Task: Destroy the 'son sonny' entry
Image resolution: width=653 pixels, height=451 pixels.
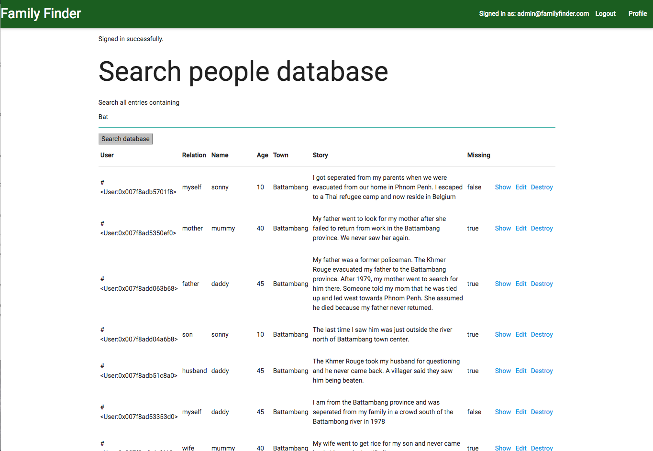Action: tap(542, 334)
